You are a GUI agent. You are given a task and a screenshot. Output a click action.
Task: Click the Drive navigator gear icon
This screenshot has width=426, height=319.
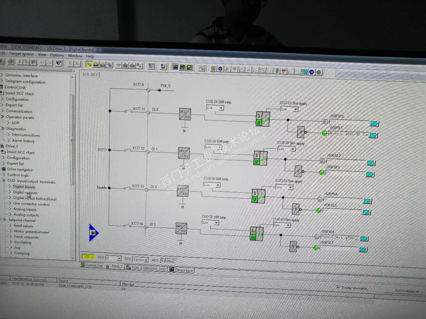pos(4,169)
